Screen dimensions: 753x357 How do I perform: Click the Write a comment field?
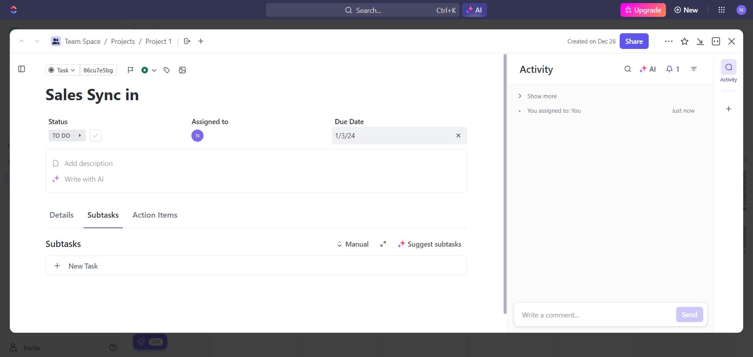tap(594, 315)
